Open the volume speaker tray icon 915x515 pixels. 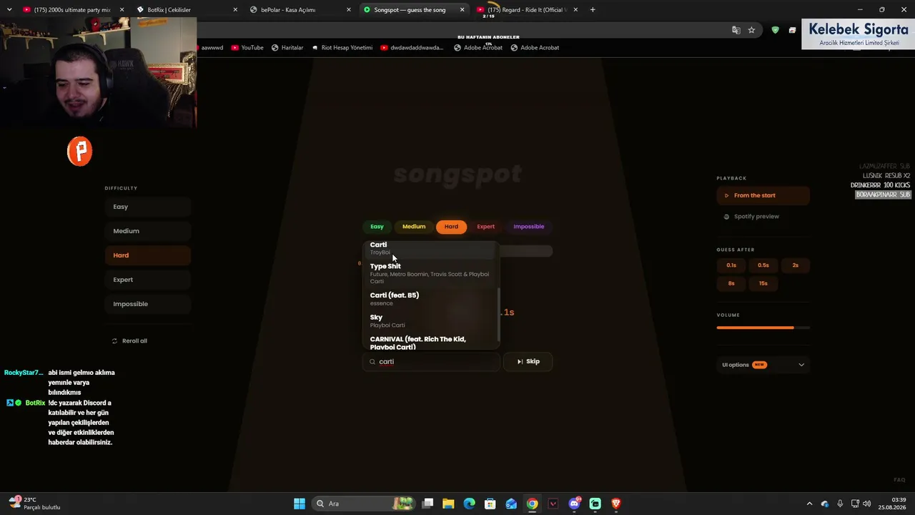point(867,504)
